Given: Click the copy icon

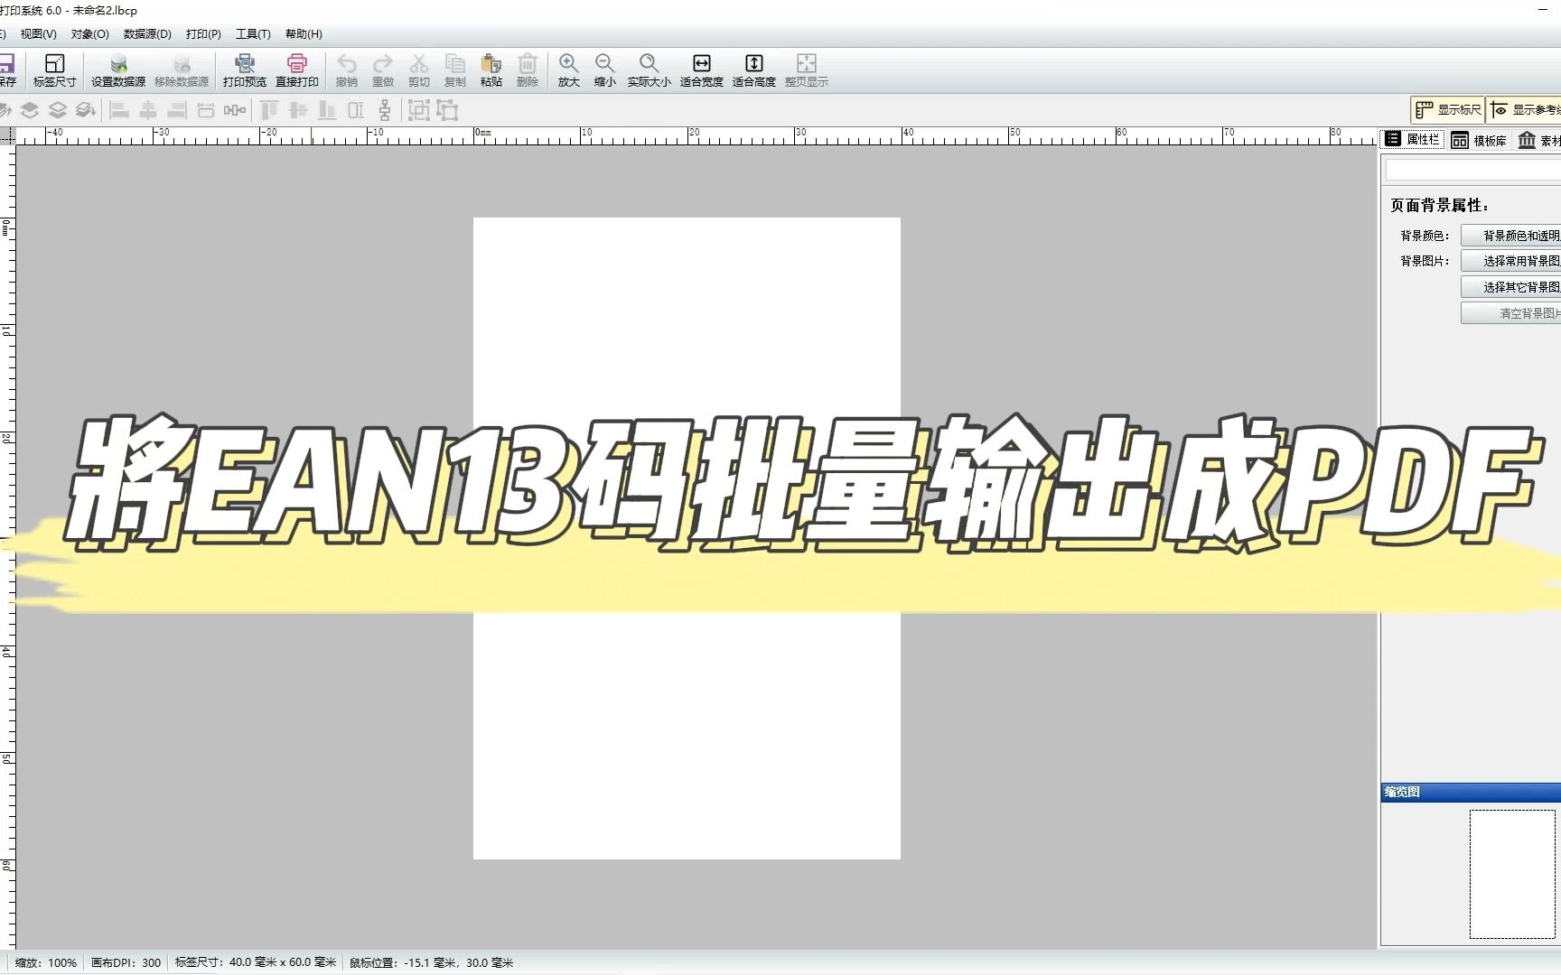Looking at the screenshot, I should tap(455, 70).
